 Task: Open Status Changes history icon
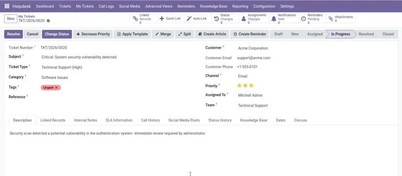coord(216,19)
